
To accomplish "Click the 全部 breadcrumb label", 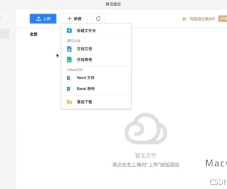I will pyautogui.click(x=34, y=34).
